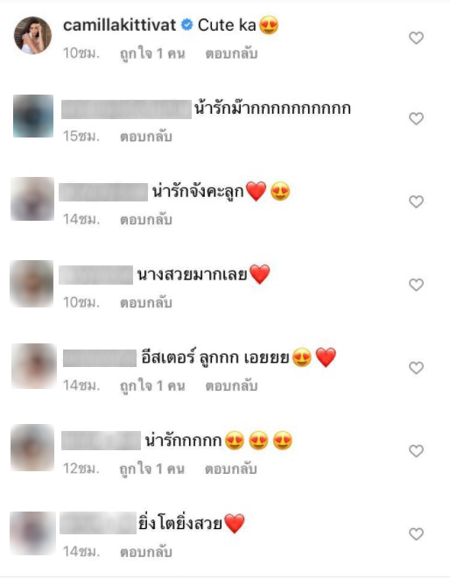Screen dimensions: 450x579
Task: Like the น่ารักกกกก comment with three emojis
Action: 416,451
